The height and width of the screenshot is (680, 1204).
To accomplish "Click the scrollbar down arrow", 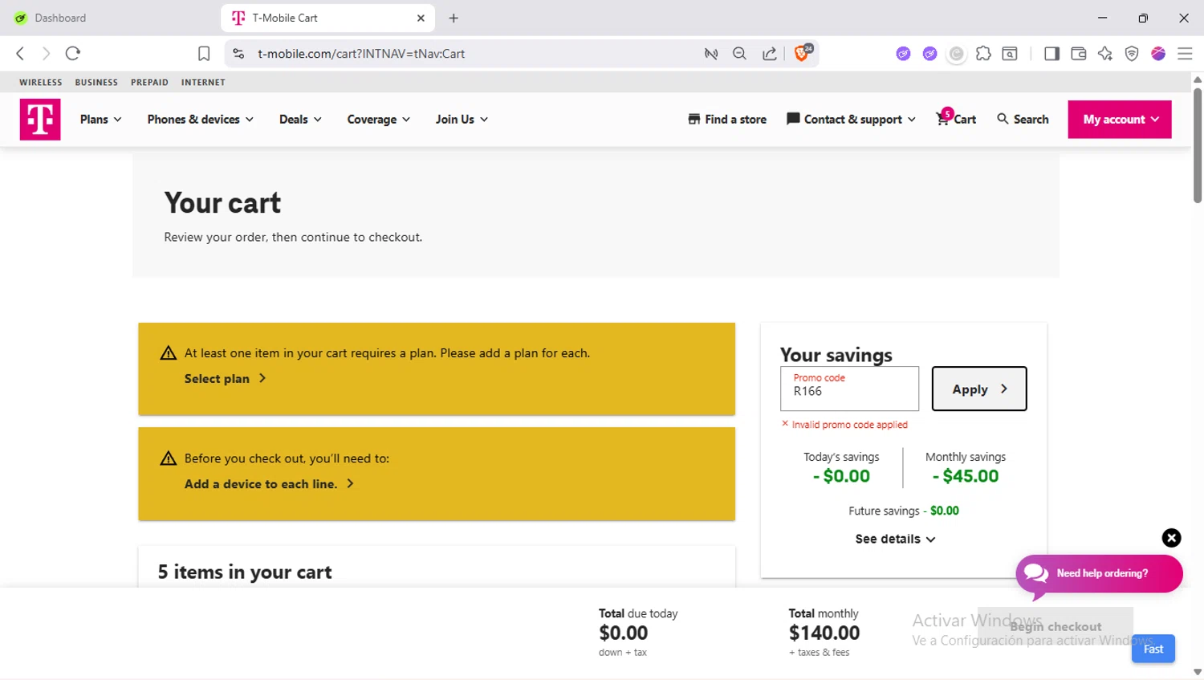I will tap(1198, 672).
